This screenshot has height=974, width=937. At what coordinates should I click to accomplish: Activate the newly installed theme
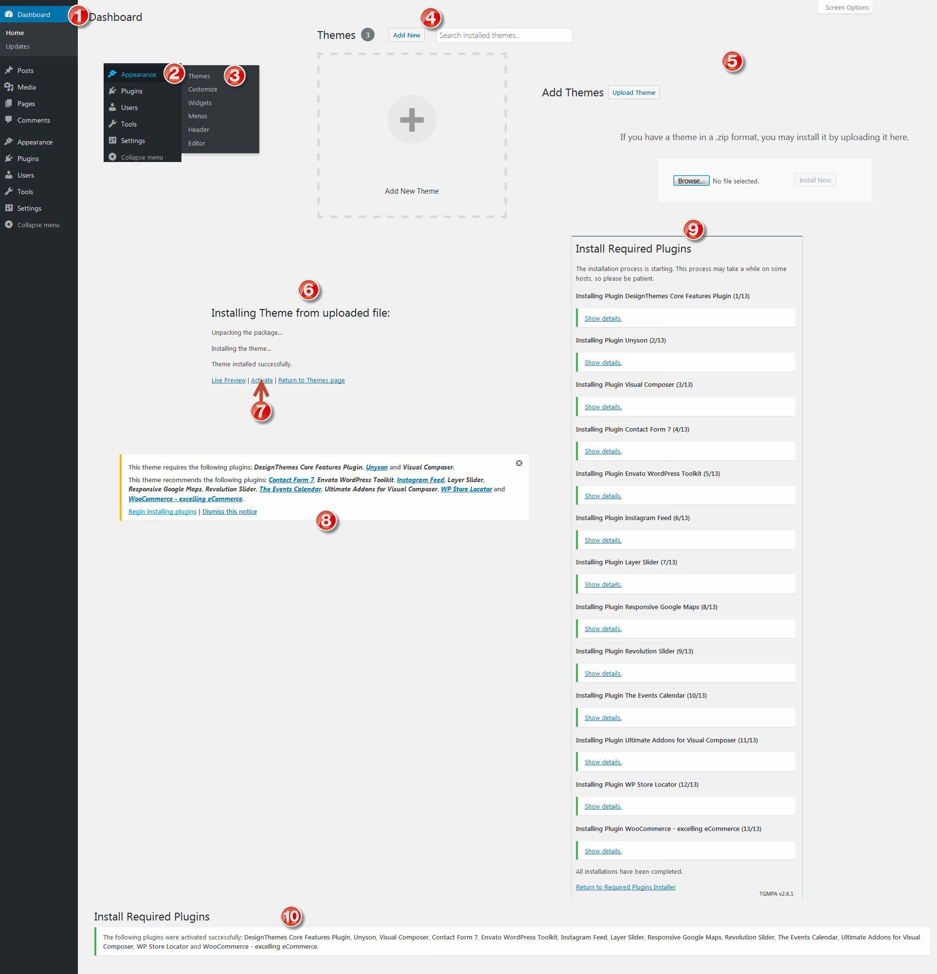point(261,379)
